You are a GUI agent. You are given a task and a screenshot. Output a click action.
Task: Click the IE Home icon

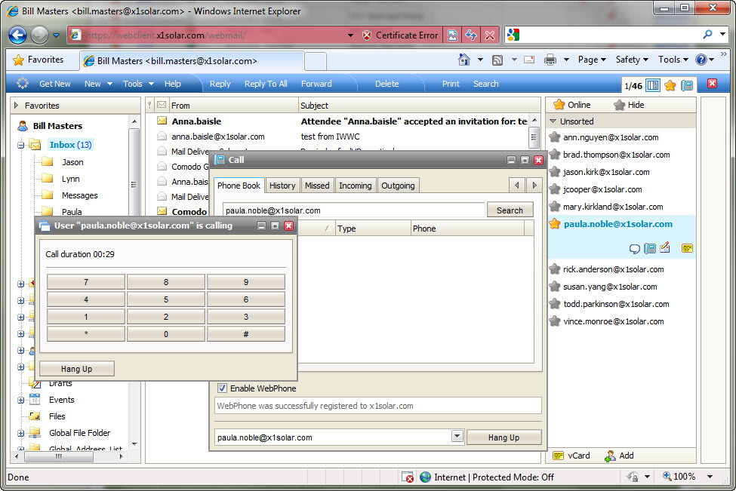464,60
